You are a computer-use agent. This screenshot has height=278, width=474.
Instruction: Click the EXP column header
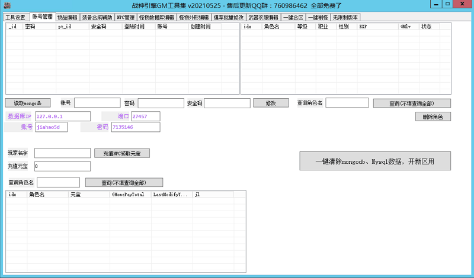coord(378,27)
